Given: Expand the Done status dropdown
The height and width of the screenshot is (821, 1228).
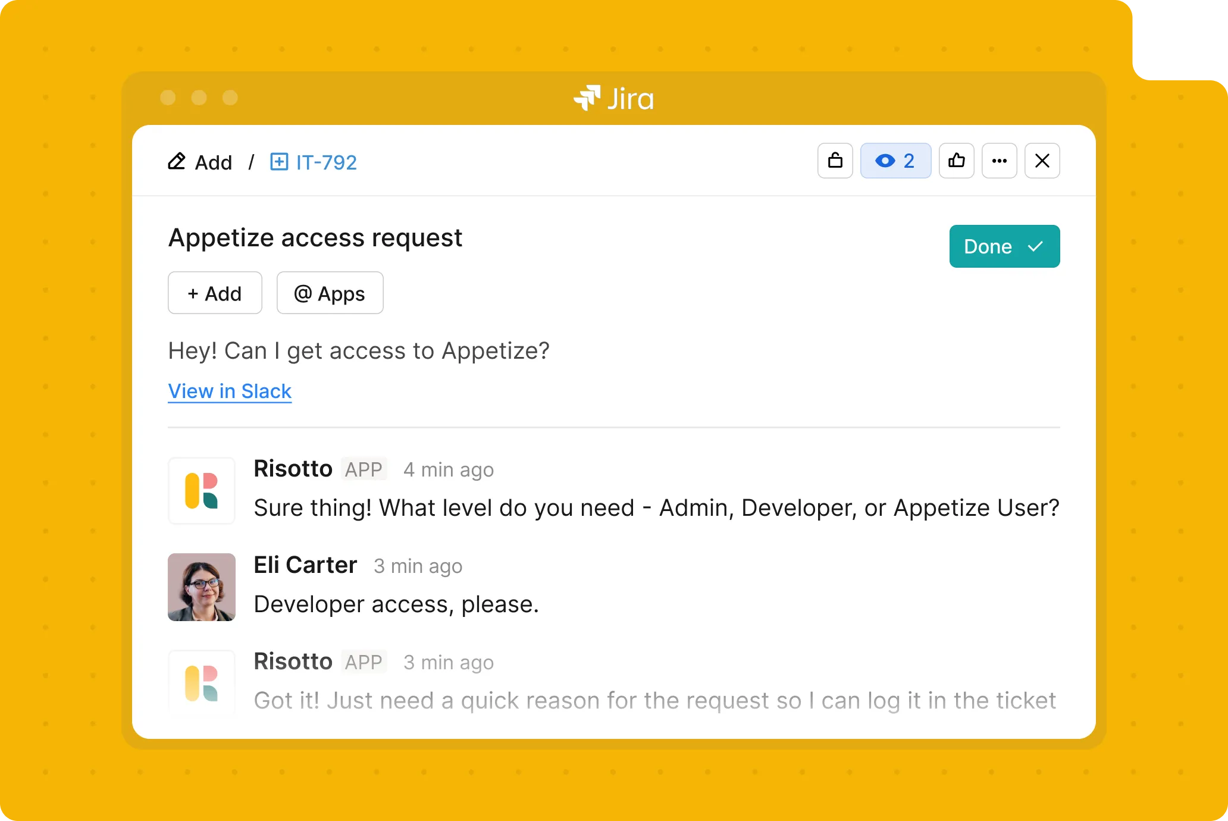Looking at the screenshot, I should pyautogui.click(x=1004, y=246).
